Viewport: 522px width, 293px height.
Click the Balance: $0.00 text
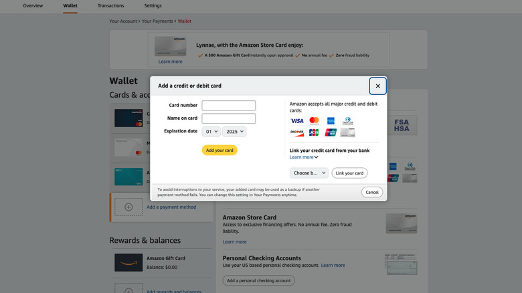162,268
